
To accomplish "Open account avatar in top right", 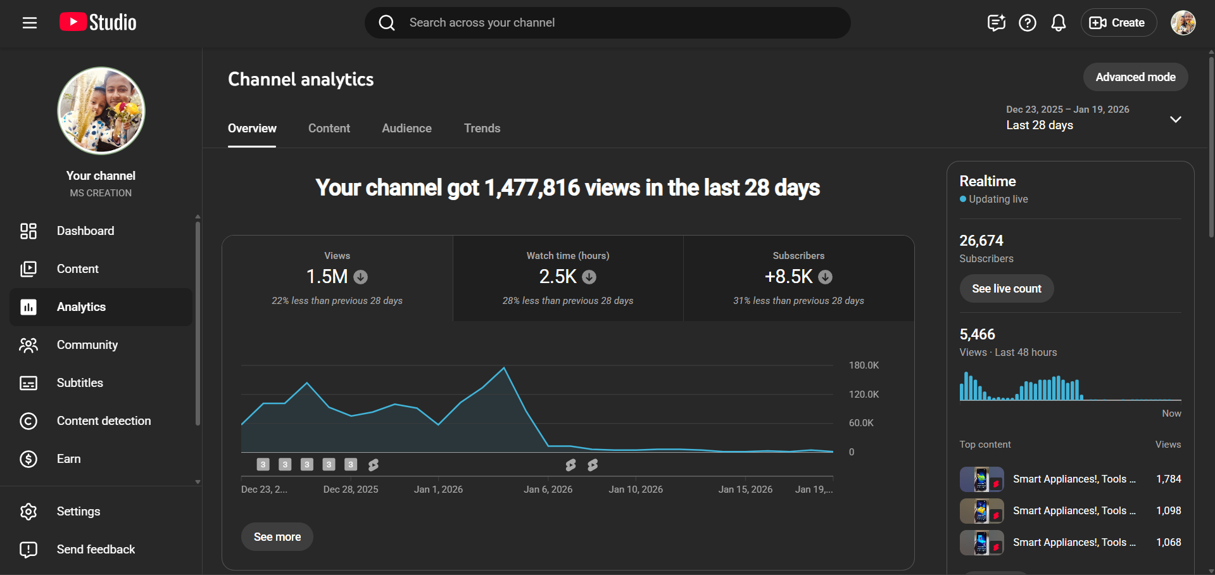I will point(1183,23).
